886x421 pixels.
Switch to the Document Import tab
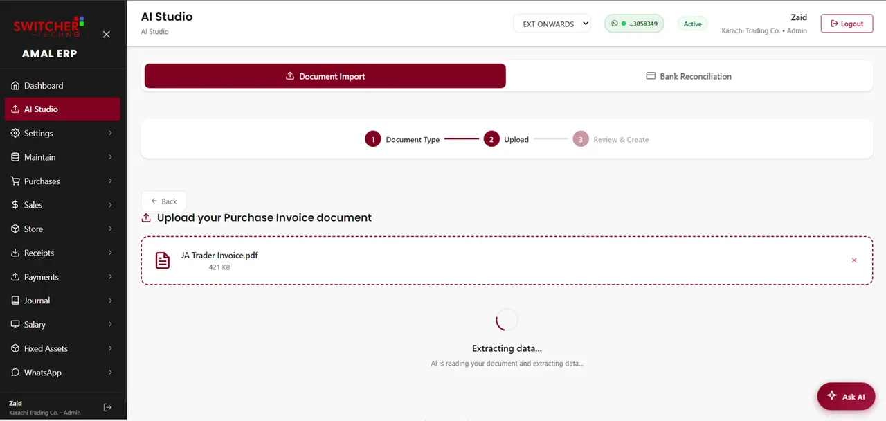coord(325,76)
